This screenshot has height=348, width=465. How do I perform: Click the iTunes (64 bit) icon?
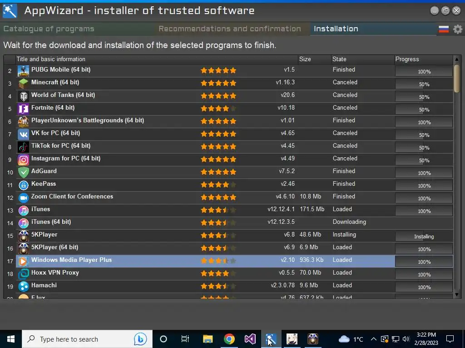coord(24,223)
